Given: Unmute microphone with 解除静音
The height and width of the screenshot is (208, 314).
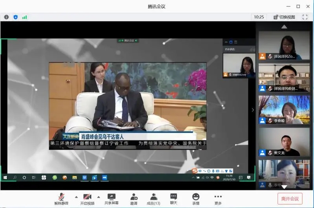Looking at the screenshot, I should pos(61,199).
